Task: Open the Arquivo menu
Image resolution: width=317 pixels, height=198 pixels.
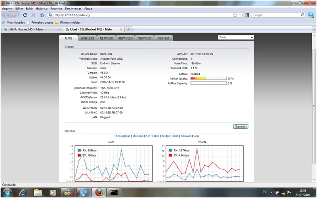Action: (x=7, y=8)
